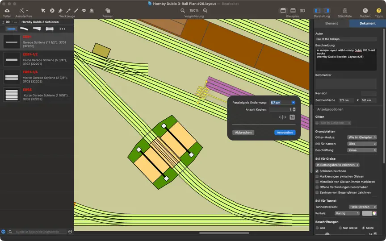Select the curved track category icon
386x241 pixels.
click(24, 29)
